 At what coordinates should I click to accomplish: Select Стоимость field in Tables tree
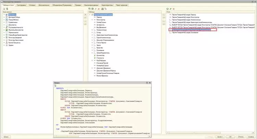(100, 58)
